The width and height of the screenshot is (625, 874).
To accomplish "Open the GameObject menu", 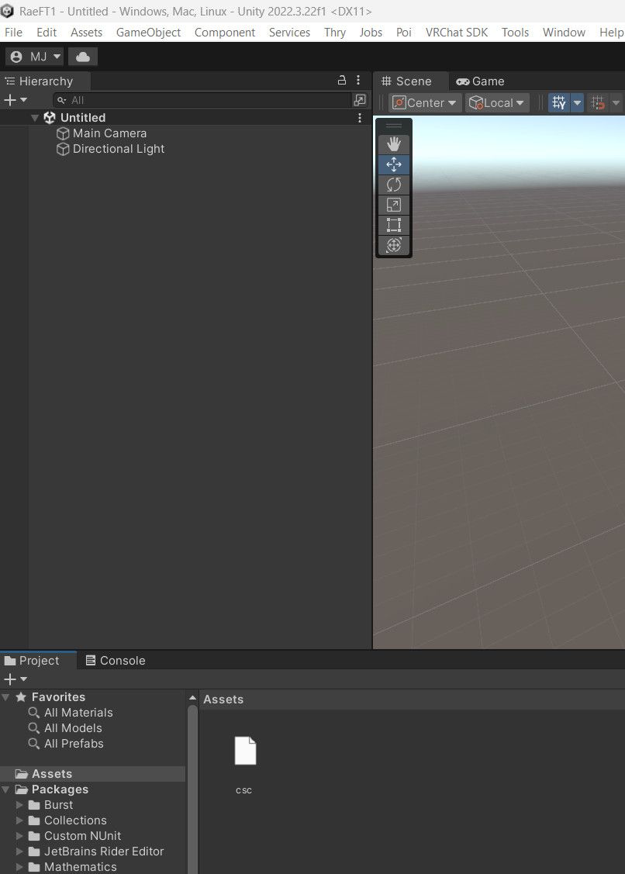I will [x=148, y=33].
